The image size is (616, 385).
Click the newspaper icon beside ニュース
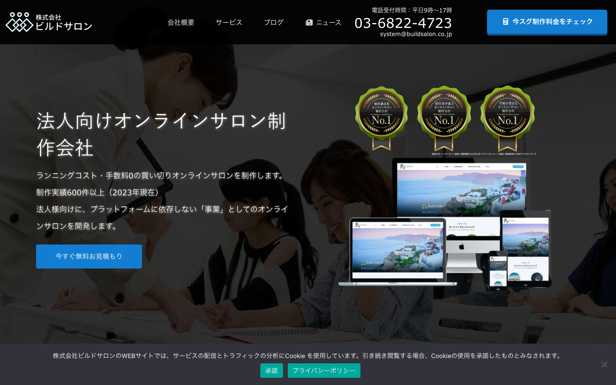click(309, 23)
